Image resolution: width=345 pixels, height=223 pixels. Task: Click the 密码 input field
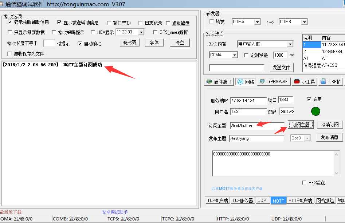[287, 111]
